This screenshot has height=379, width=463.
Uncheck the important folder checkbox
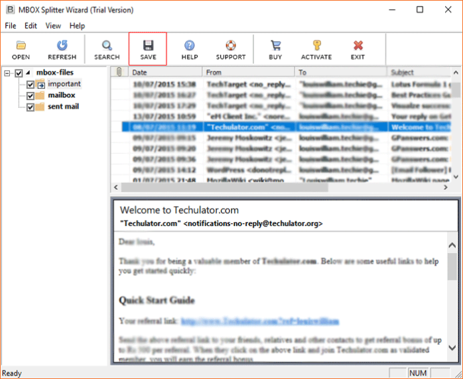click(x=31, y=85)
